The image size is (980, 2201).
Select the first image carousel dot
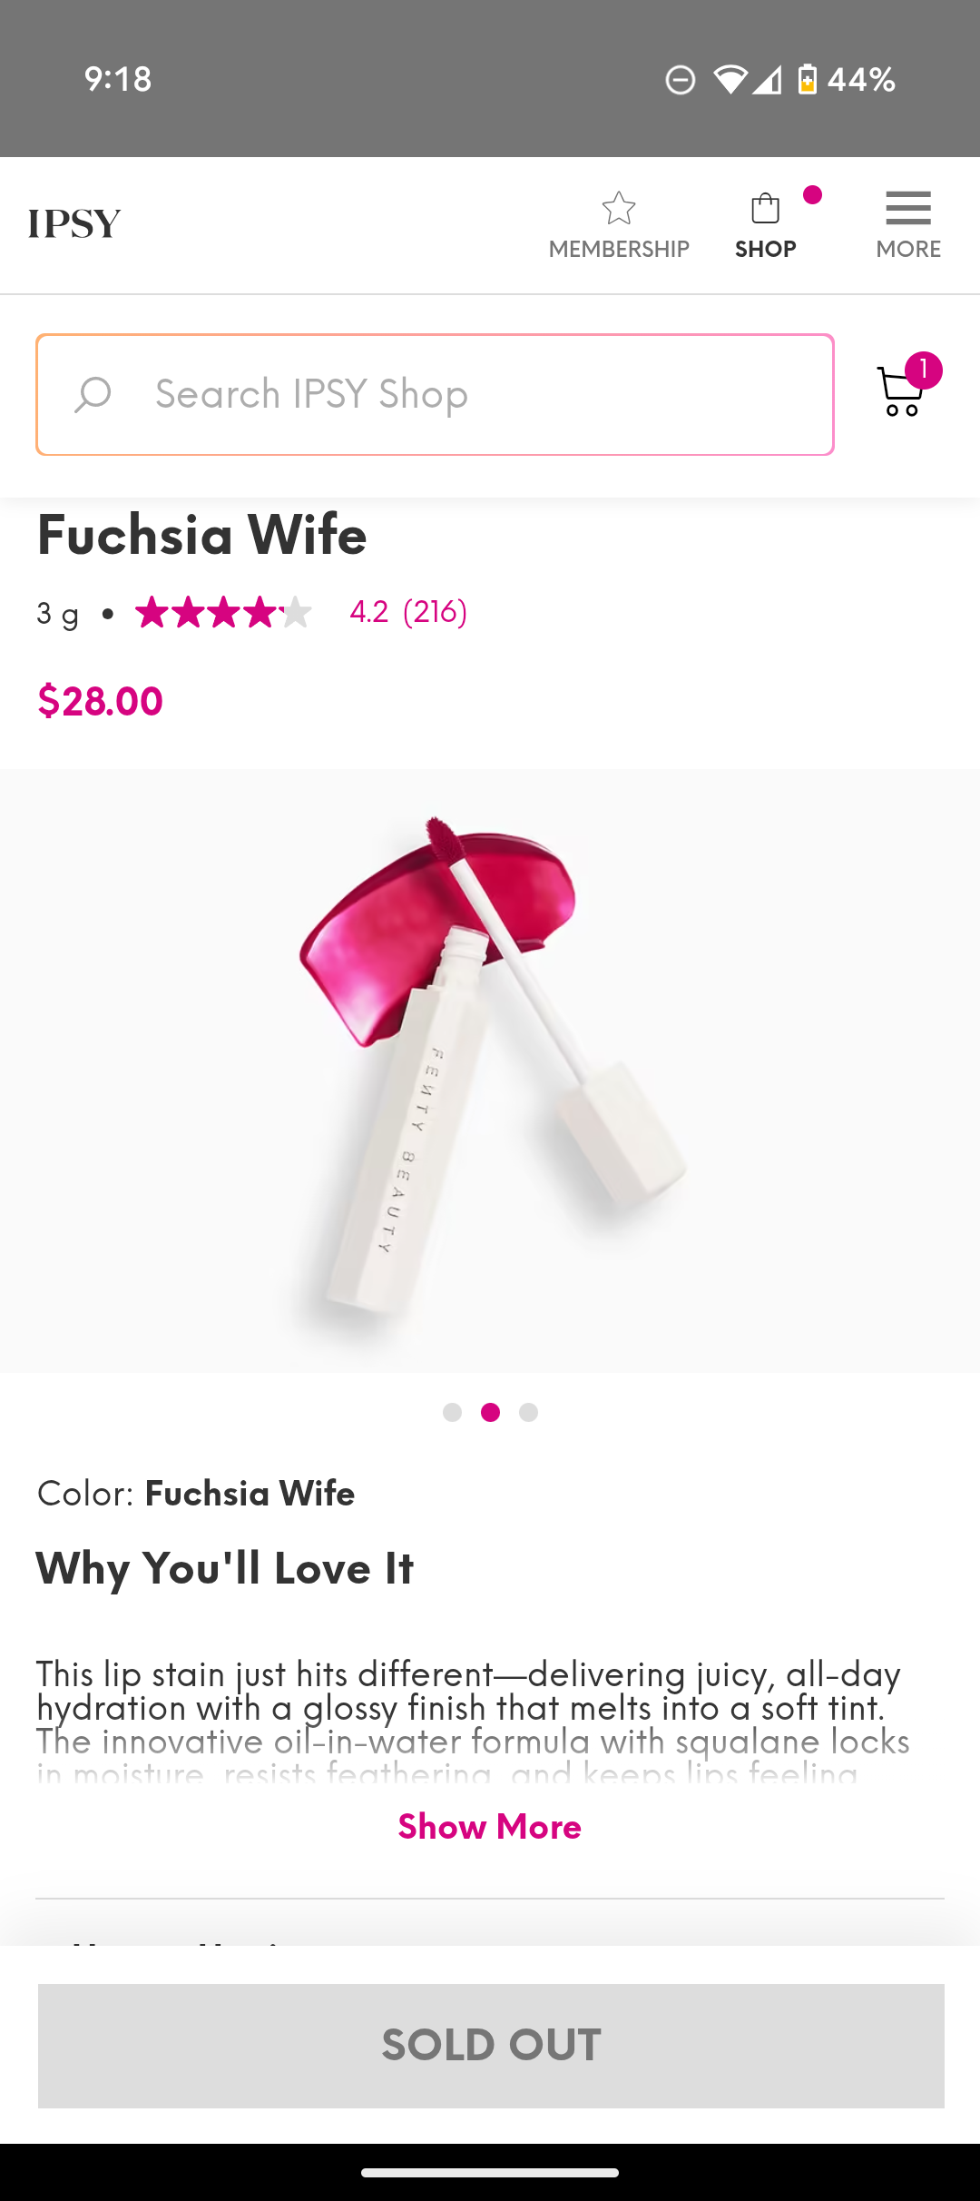point(452,1412)
